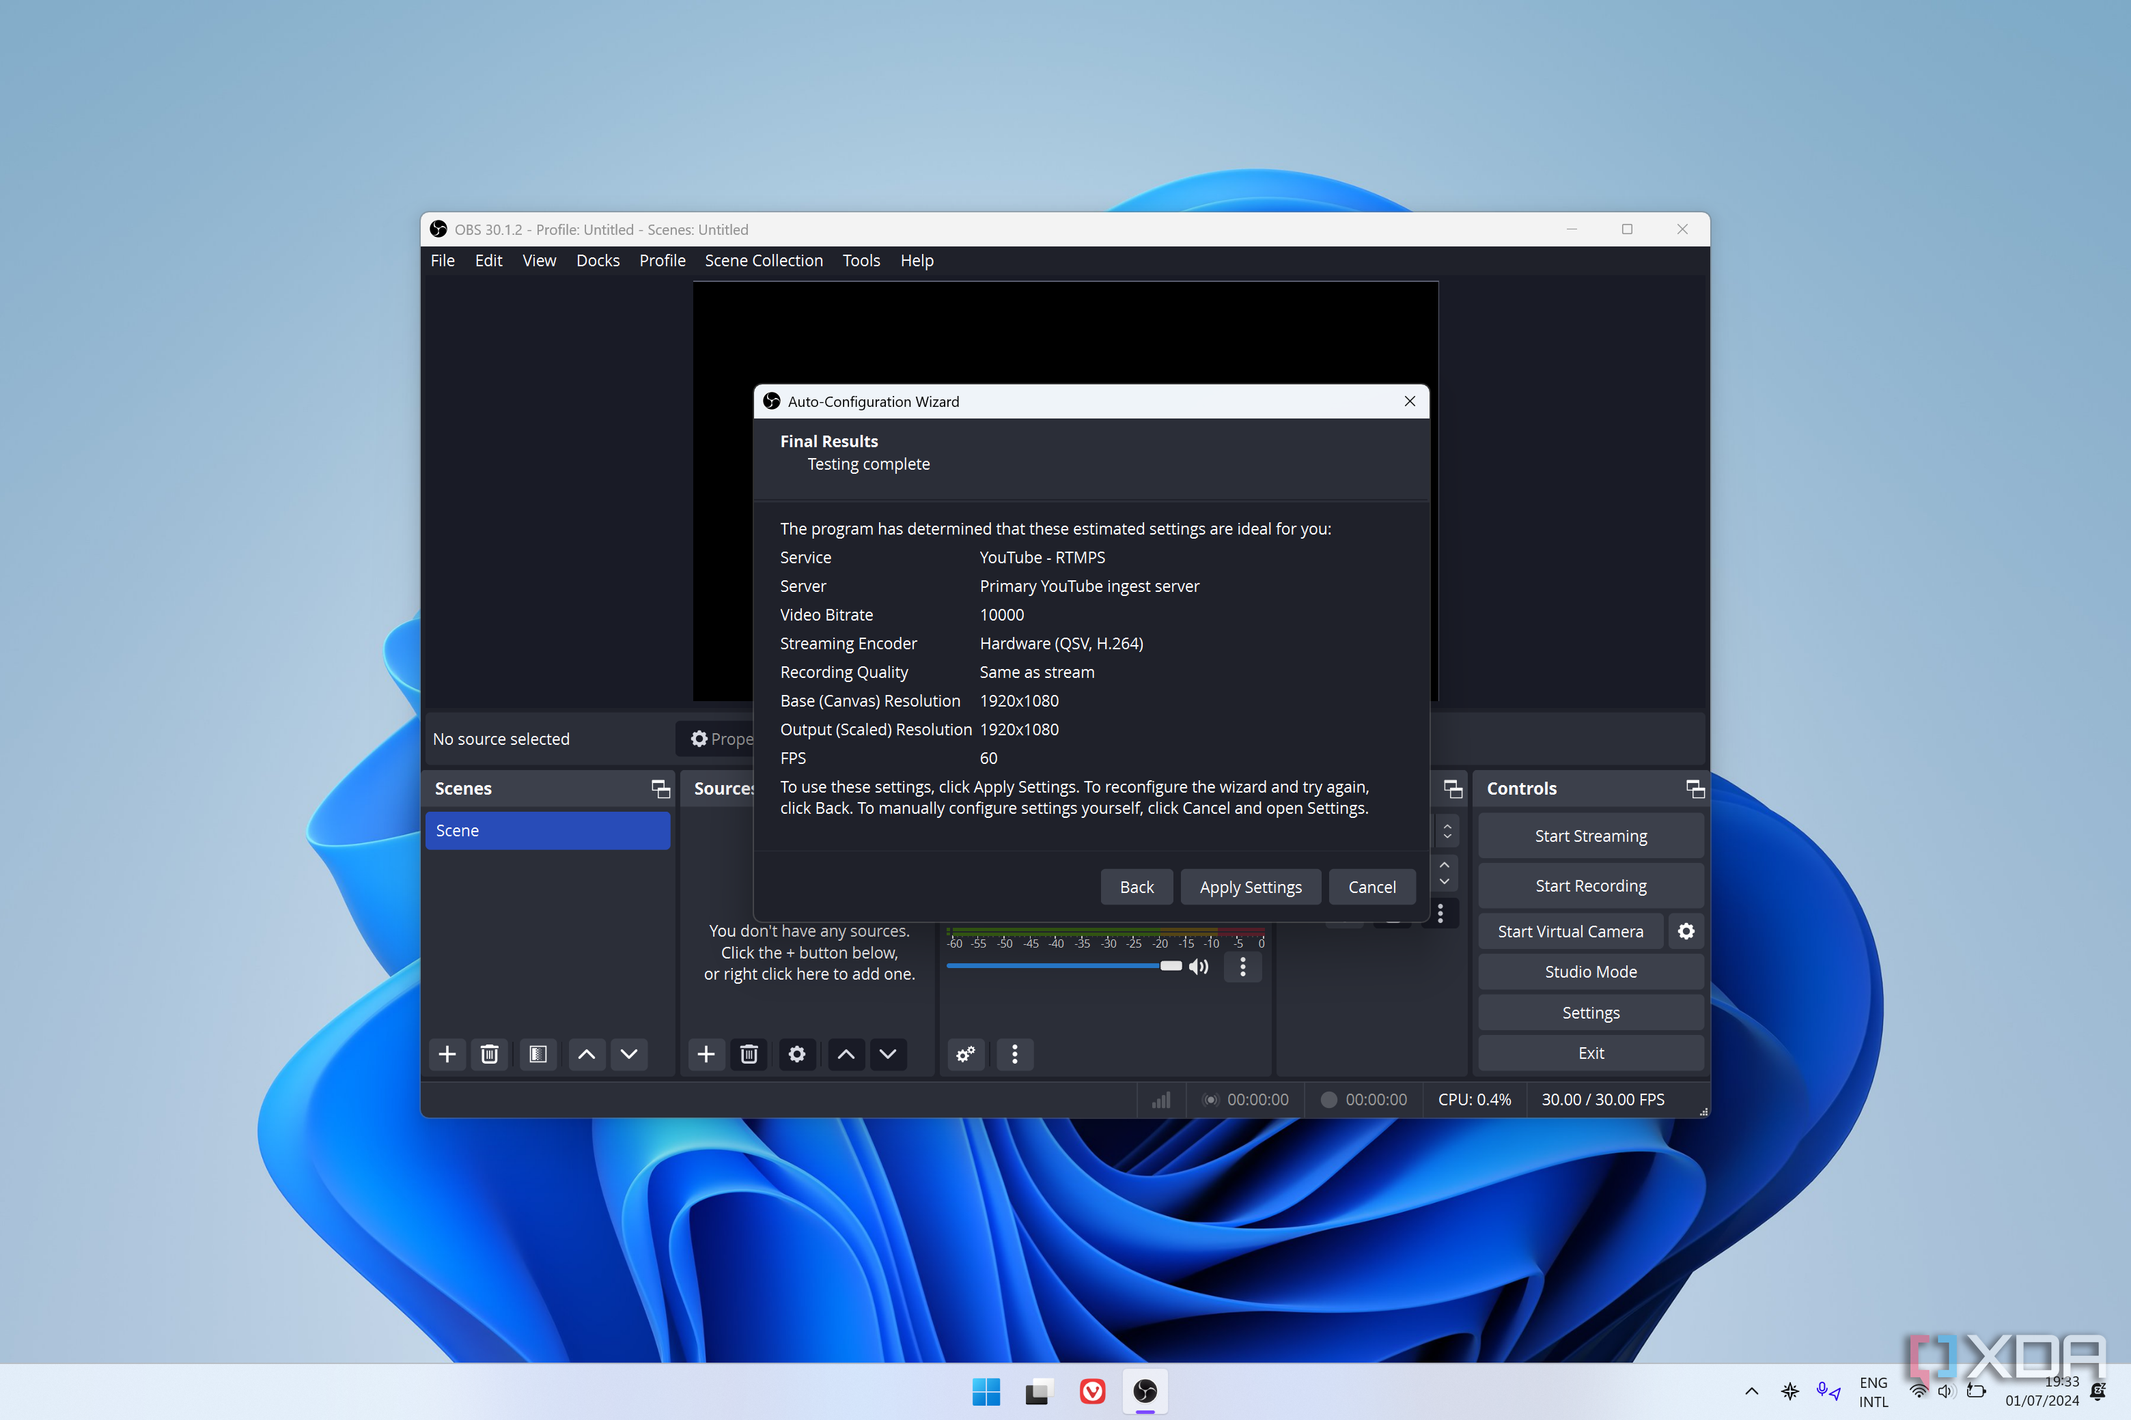Open scene filters icon in Scenes dock
2131x1420 pixels.
(538, 1054)
